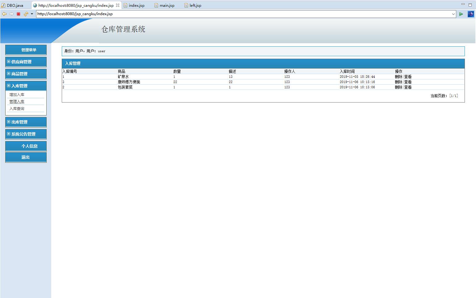Click the 管理菜单 header button
The image size is (476, 298).
pos(26,50)
